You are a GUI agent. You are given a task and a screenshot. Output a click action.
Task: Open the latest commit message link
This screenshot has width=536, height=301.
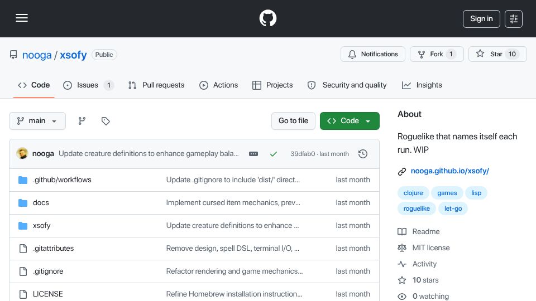pyautogui.click(x=149, y=154)
